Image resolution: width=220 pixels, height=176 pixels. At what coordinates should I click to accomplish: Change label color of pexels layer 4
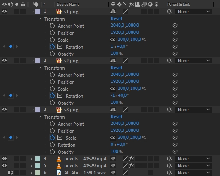pos(38,159)
